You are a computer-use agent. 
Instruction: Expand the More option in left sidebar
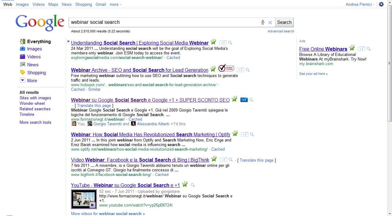click(x=32, y=81)
